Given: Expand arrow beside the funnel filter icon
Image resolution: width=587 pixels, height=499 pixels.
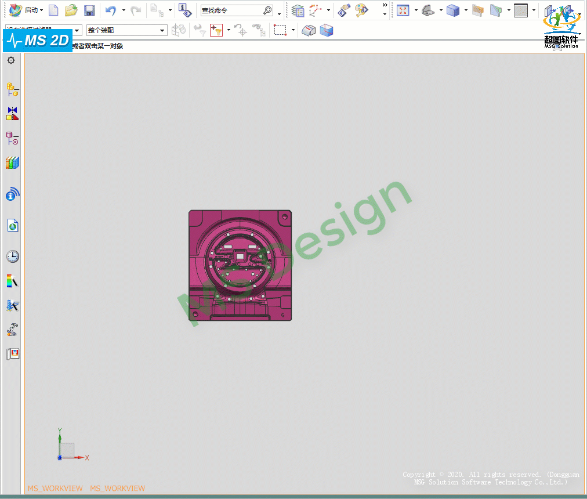Looking at the screenshot, I should point(229,30).
